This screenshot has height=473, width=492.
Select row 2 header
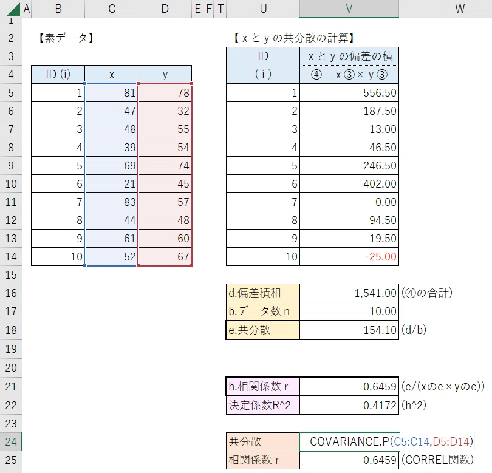11,38
